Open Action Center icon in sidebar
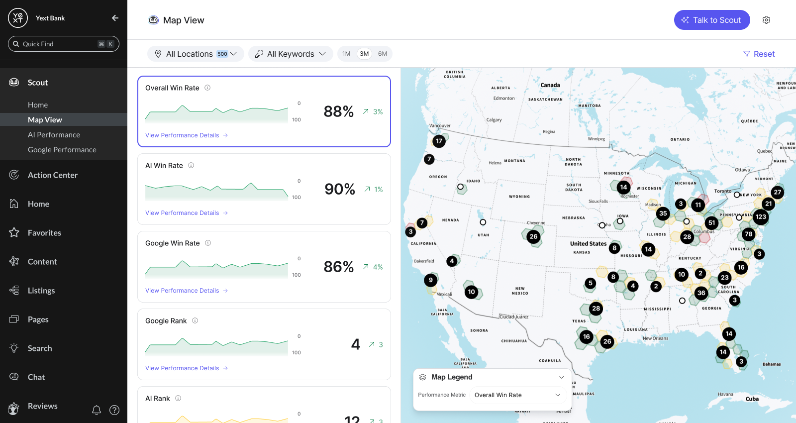This screenshot has height=423, width=796. (x=14, y=175)
